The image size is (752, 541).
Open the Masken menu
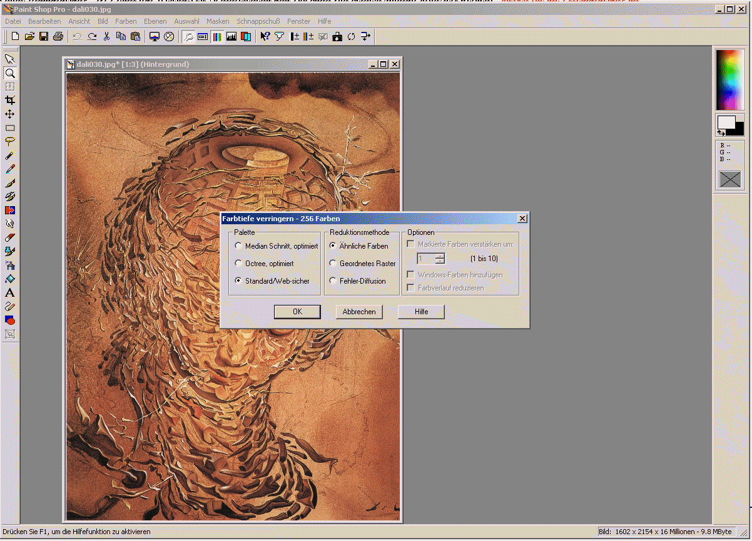pyautogui.click(x=218, y=21)
